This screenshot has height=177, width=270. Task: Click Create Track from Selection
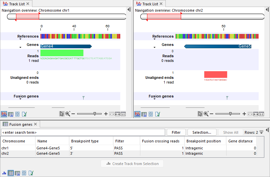[132, 164]
